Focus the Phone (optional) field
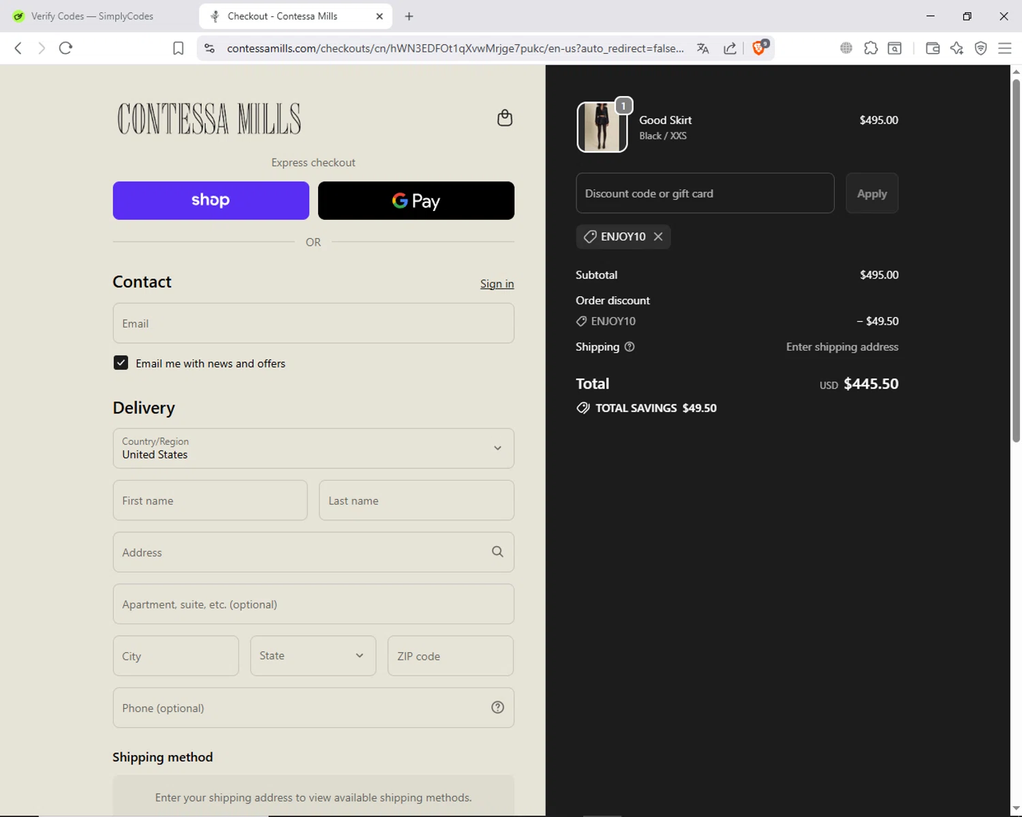Image resolution: width=1022 pixels, height=817 pixels. click(x=313, y=707)
